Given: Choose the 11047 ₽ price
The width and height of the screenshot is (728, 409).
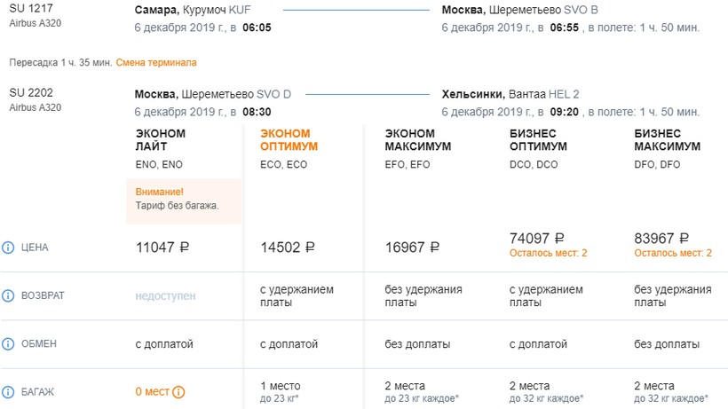Looking at the screenshot, I should (162, 248).
